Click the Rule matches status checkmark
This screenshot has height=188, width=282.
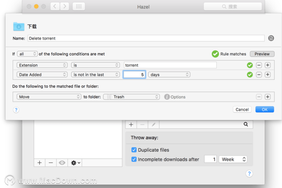click(x=215, y=54)
